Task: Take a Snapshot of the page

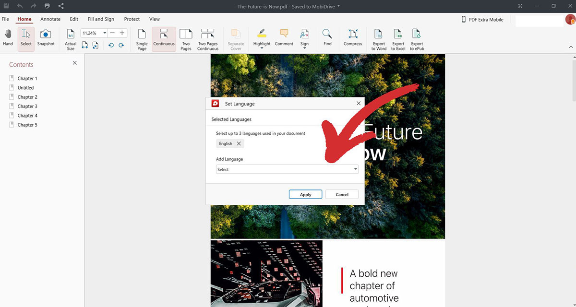Action: click(46, 38)
